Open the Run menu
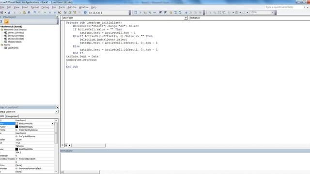310x174 pixels. click(54, 7)
